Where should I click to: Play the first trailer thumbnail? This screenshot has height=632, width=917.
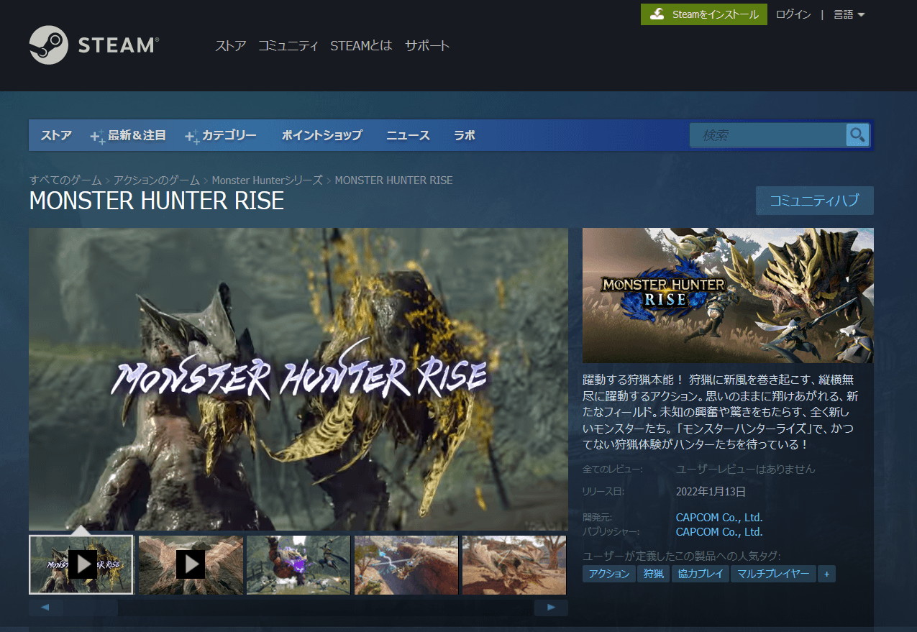click(81, 564)
